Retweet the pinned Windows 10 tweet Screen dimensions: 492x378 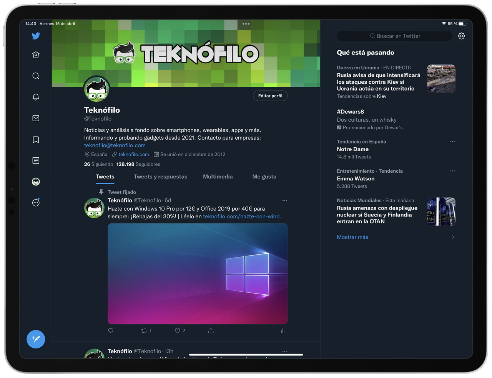[146, 331]
